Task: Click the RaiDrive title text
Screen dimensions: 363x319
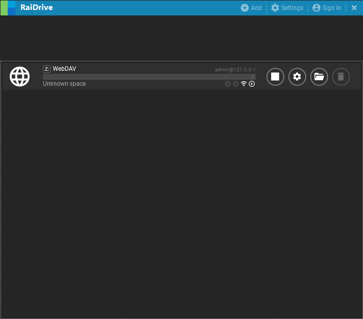Action: click(x=36, y=7)
